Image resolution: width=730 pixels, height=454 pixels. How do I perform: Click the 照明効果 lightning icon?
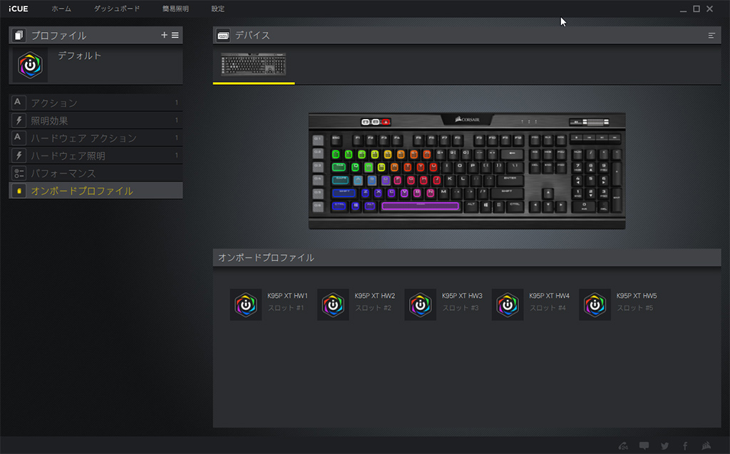18,120
